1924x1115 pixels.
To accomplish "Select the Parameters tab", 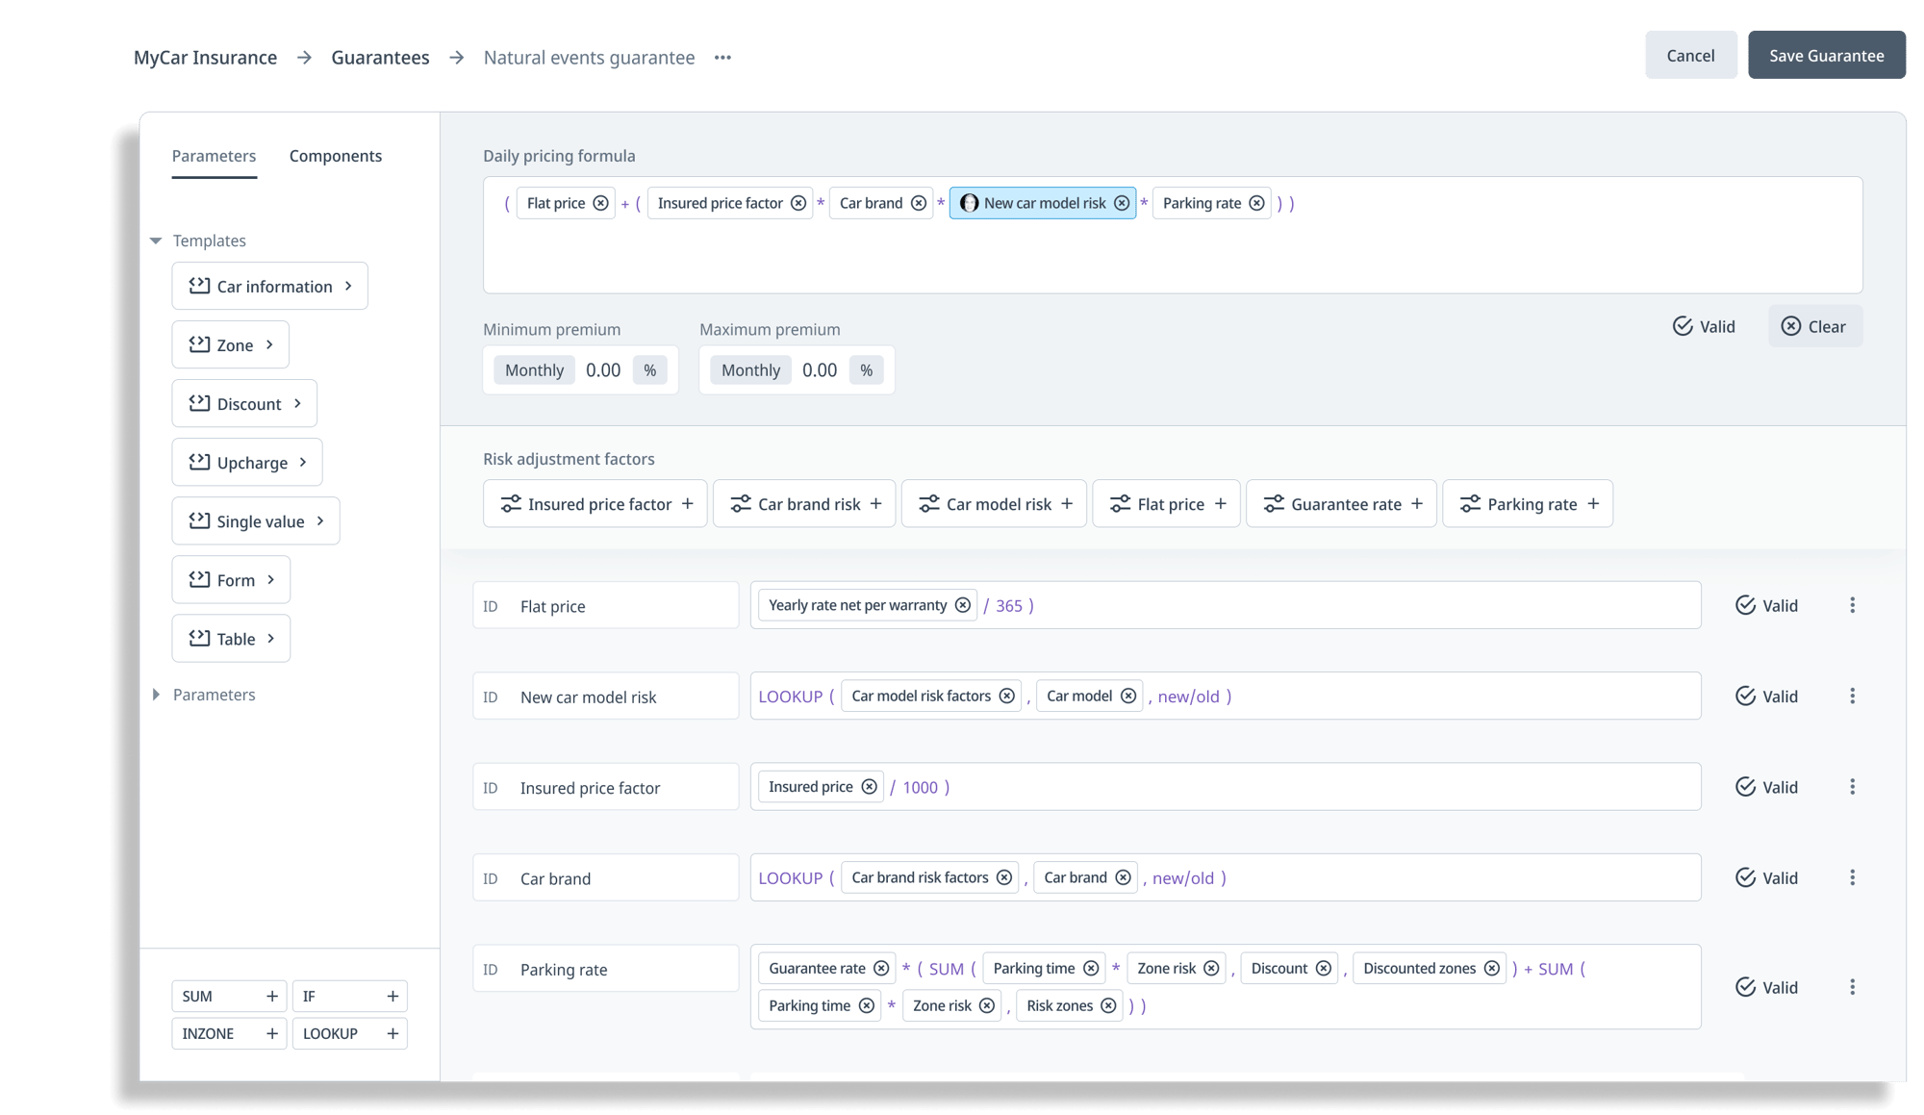I will point(214,156).
